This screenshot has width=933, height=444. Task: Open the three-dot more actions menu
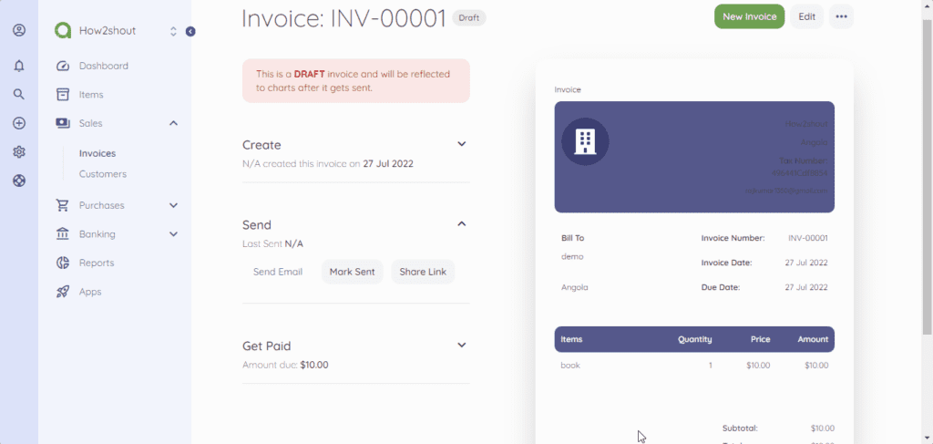click(841, 16)
